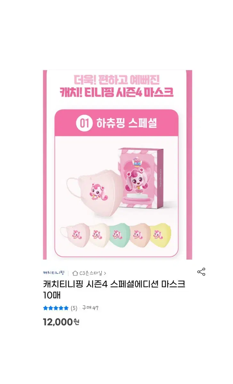Viewport: 233px width, 384px height.
Task: Select the yellow mask
Action: pos(161,235)
